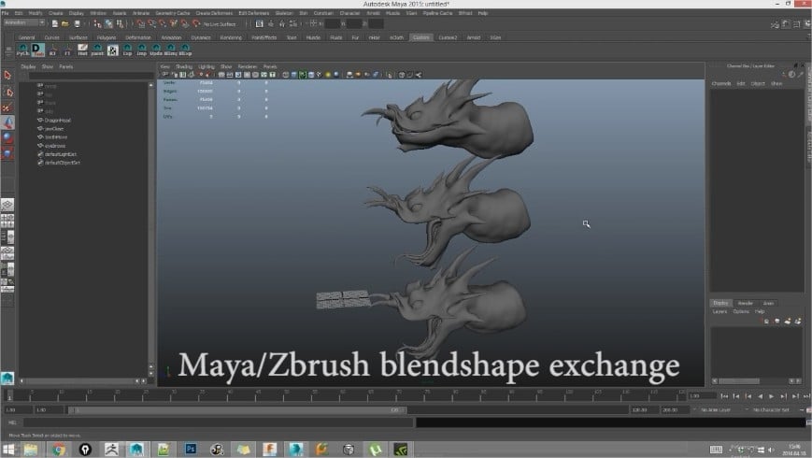This screenshot has height=458, width=812.
Task: Open the Channel Box Channels menu
Action: point(720,84)
